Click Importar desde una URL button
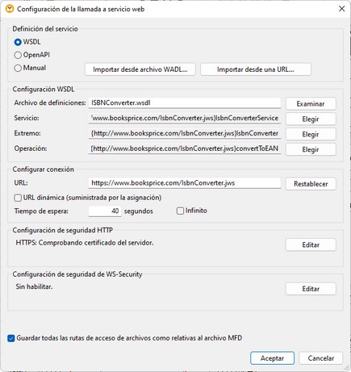This screenshot has width=351, height=372. point(256,69)
